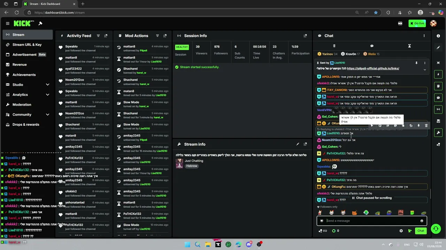Image resolution: width=446 pixels, height=250 pixels.
Task: Toggle the Chat widget in right sidebar
Action: [x=438, y=98]
